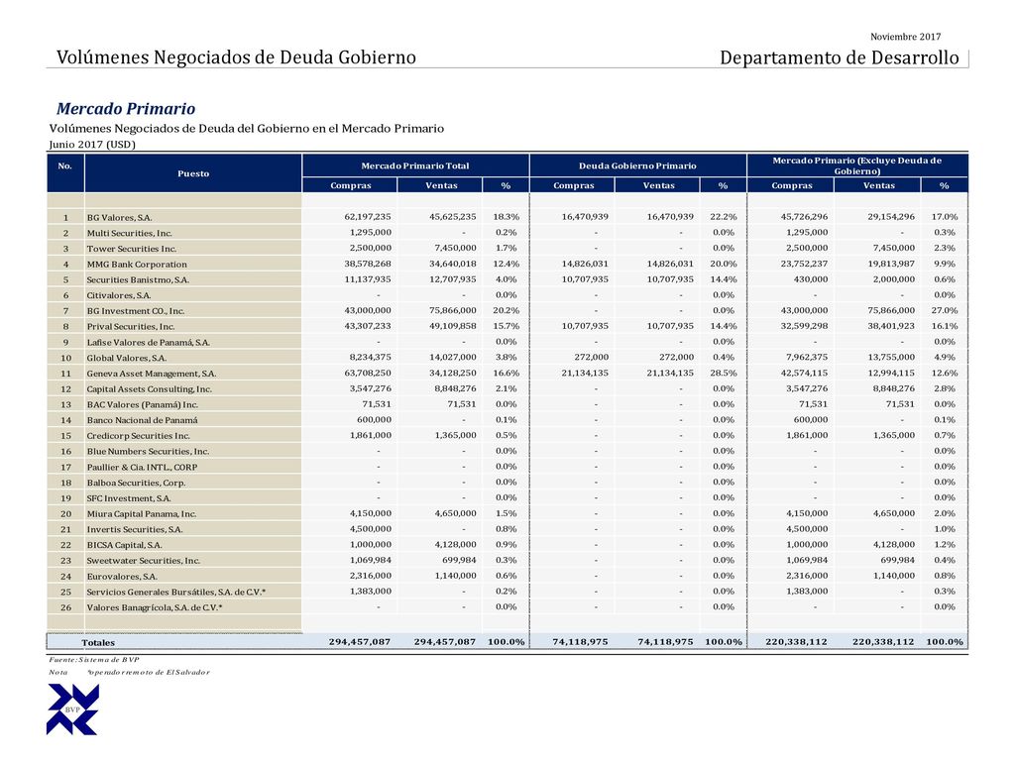The height and width of the screenshot is (761, 1015).
Task: Select total 220,338,112 ventas value
Action: point(883,642)
